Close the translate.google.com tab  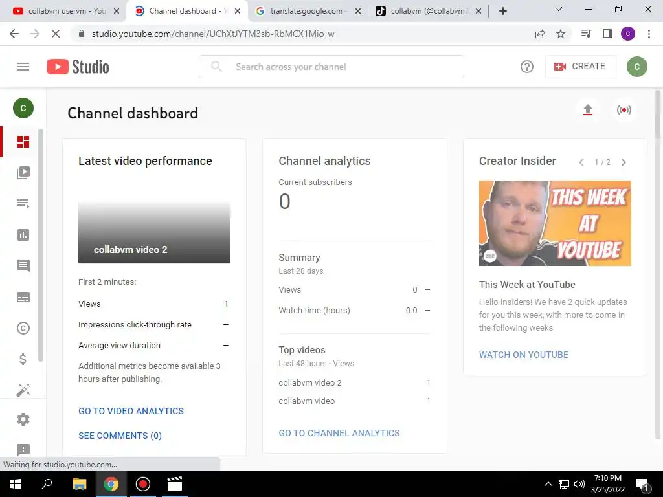point(358,12)
